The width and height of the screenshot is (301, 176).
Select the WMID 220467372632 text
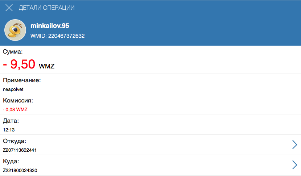point(57,36)
